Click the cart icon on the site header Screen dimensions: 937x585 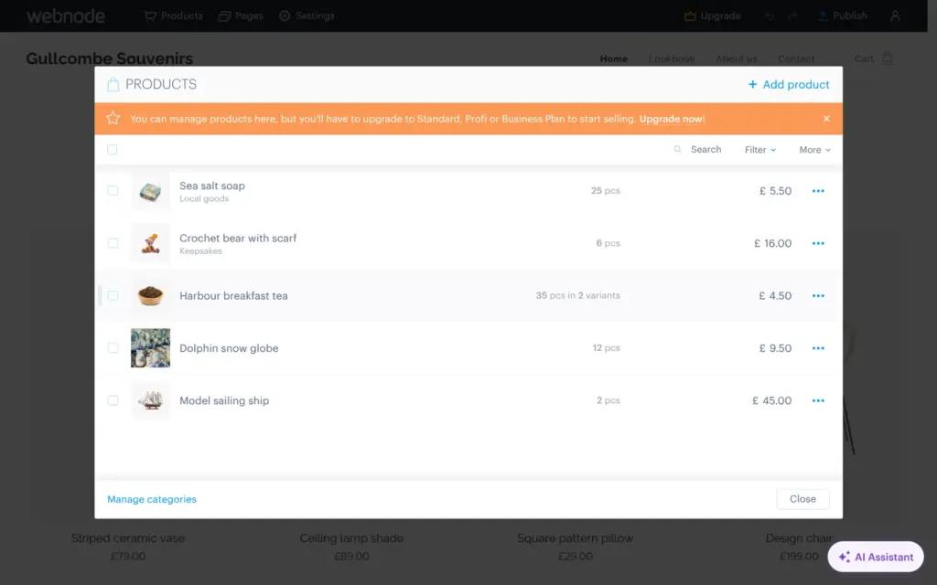[888, 58]
